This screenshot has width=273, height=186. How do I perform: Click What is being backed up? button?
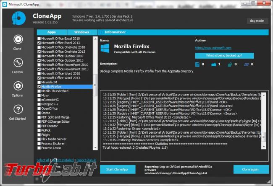pyautogui.click(x=224, y=56)
